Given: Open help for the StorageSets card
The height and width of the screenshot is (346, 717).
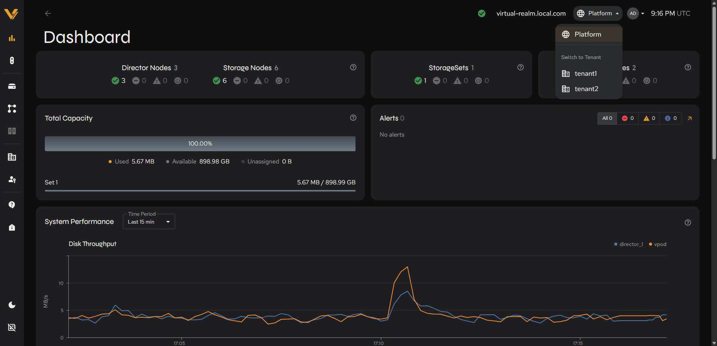Looking at the screenshot, I should pos(521,67).
